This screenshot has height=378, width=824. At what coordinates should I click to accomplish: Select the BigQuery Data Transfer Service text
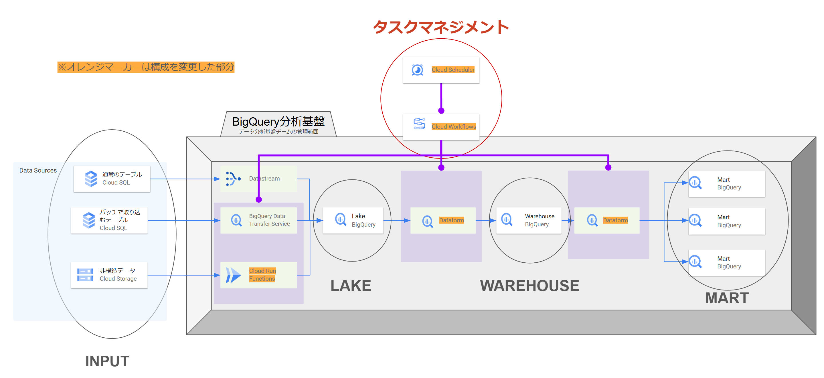tap(269, 220)
